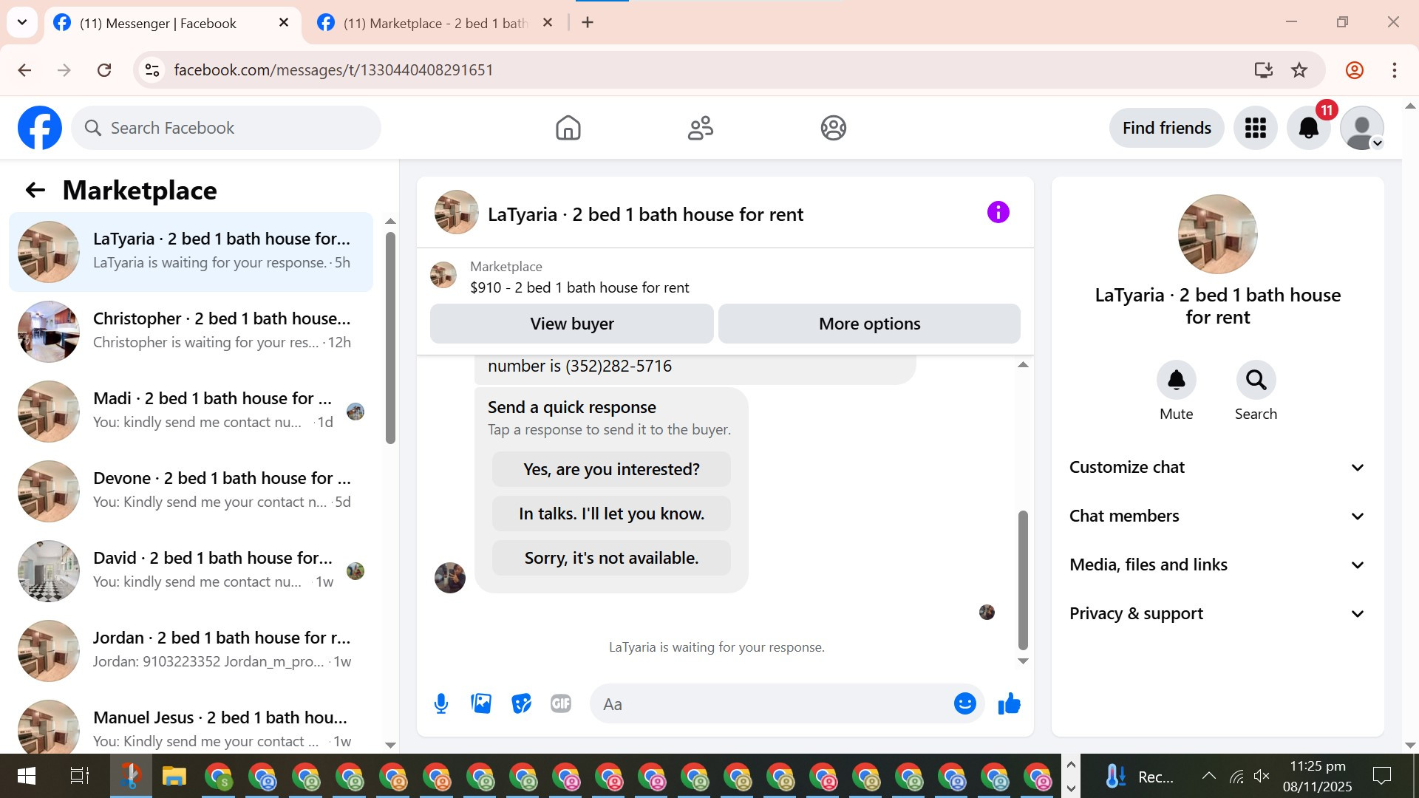Image resolution: width=1419 pixels, height=798 pixels.
Task: Open the Facebook notifications bell
Action: [x=1308, y=128]
